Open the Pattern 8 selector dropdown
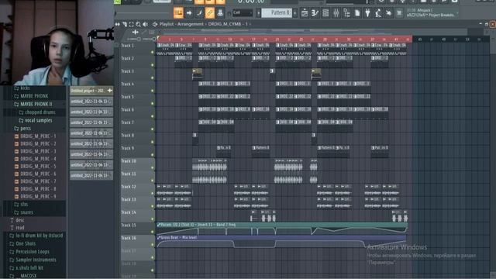 pos(277,13)
